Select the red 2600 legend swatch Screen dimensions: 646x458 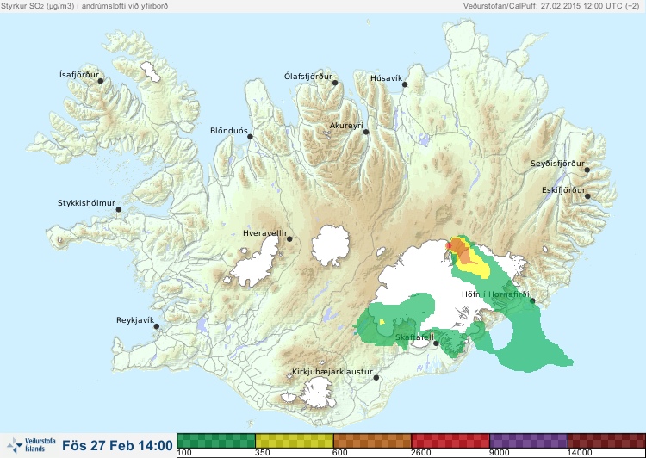point(450,441)
